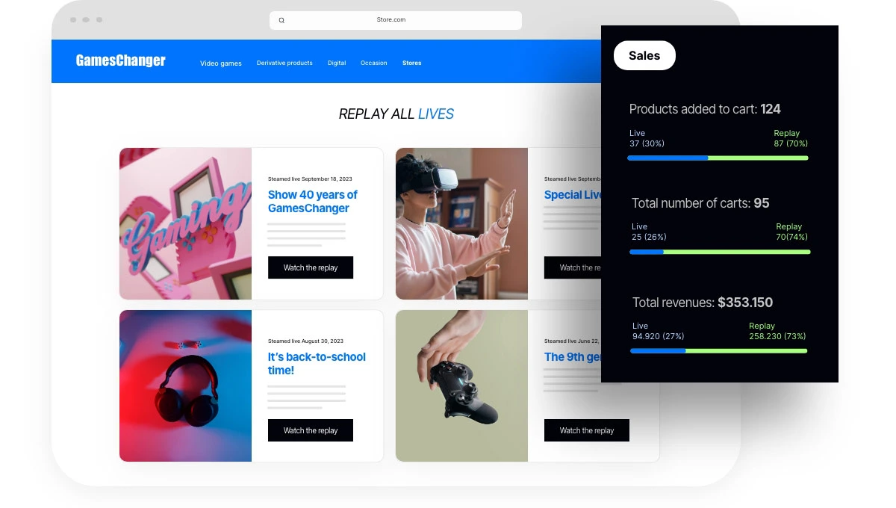Select the Stores menu item
896x508 pixels.
(411, 63)
